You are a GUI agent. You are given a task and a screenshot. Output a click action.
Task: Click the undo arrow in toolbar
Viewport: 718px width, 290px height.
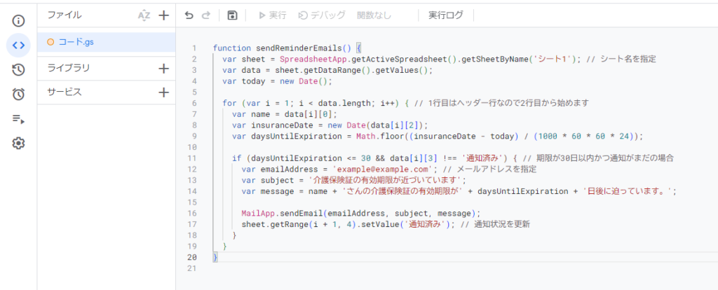click(189, 15)
